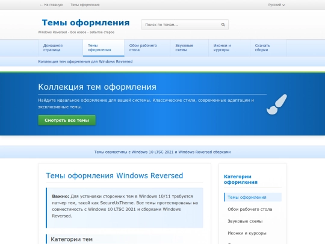Select Темы оформления nav tab
Viewport: 325px width, 244px height.
tap(104, 48)
